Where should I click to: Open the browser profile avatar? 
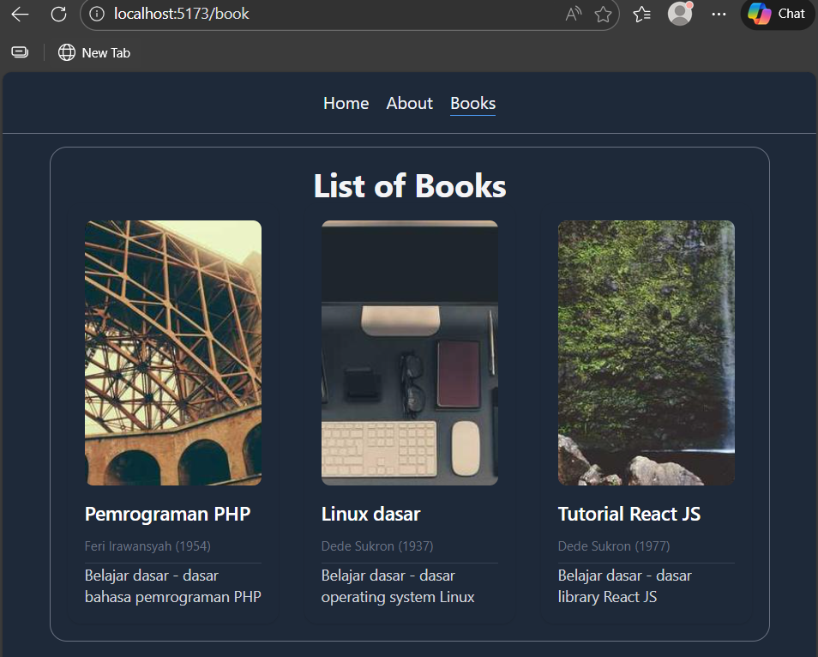tap(680, 14)
